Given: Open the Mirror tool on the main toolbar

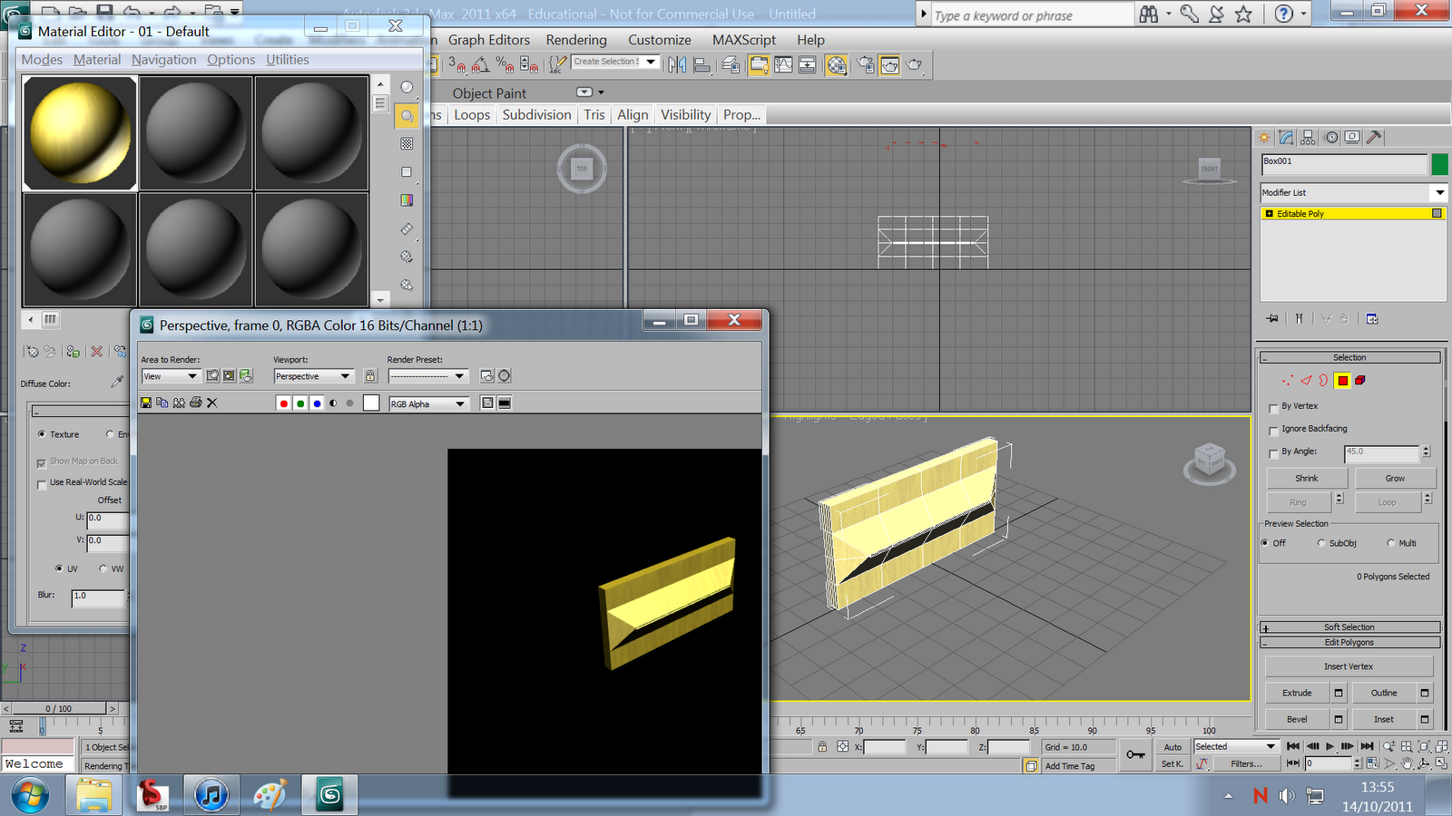Looking at the screenshot, I should pos(677,64).
